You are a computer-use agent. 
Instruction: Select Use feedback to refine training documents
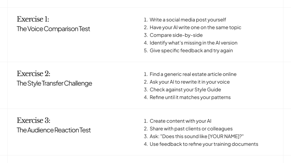(204, 144)
